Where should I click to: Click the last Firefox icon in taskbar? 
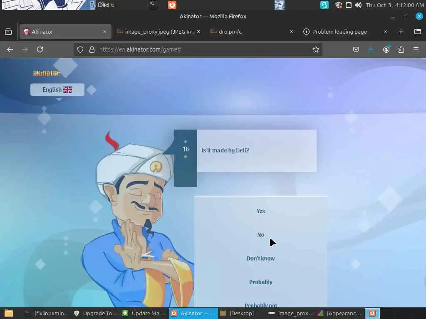pyautogui.click(x=372, y=313)
